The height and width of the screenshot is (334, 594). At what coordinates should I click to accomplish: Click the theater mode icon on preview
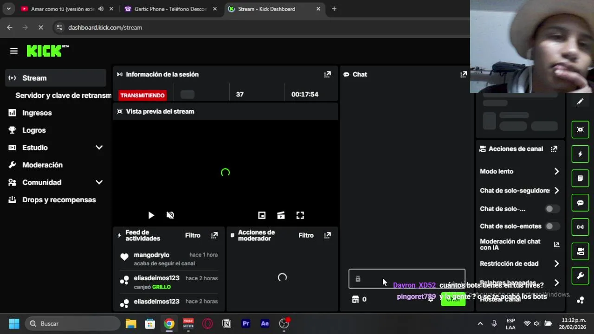pos(281,215)
